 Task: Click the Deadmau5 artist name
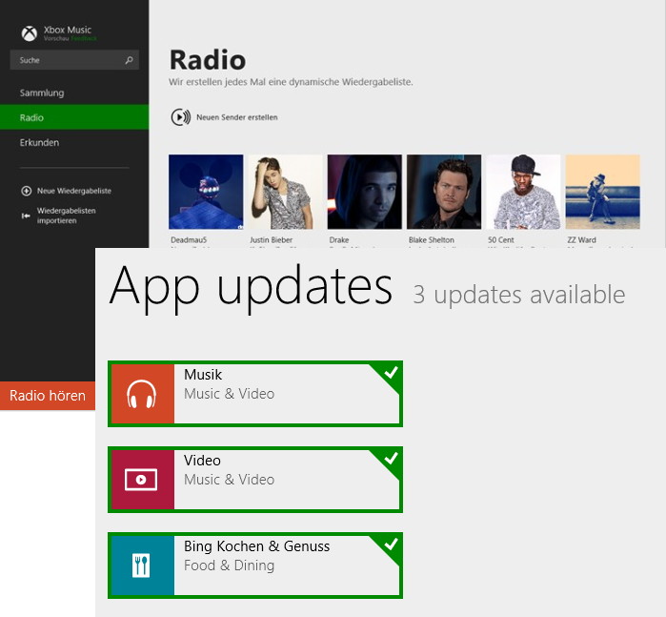click(189, 239)
